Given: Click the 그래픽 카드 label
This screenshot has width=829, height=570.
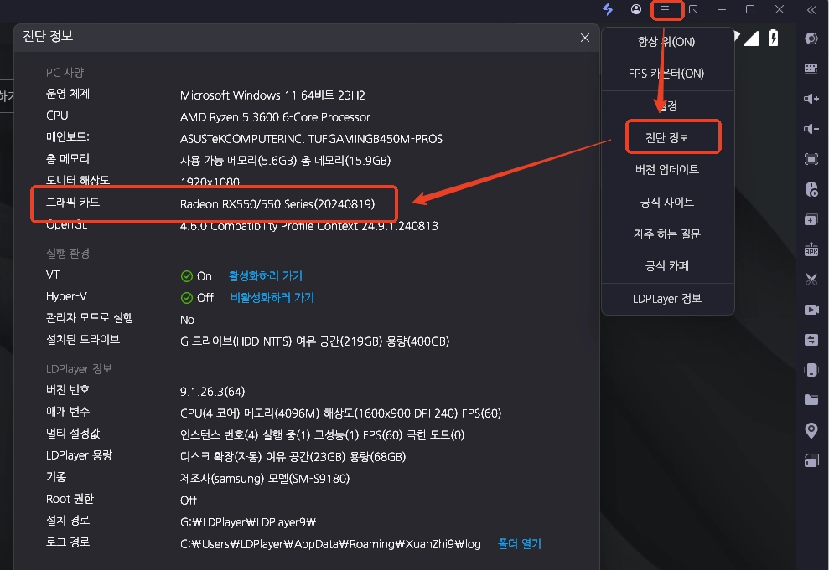Looking at the screenshot, I should coord(73,203).
